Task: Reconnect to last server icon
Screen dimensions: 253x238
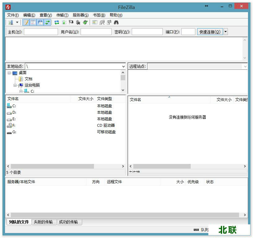Action: (85, 22)
